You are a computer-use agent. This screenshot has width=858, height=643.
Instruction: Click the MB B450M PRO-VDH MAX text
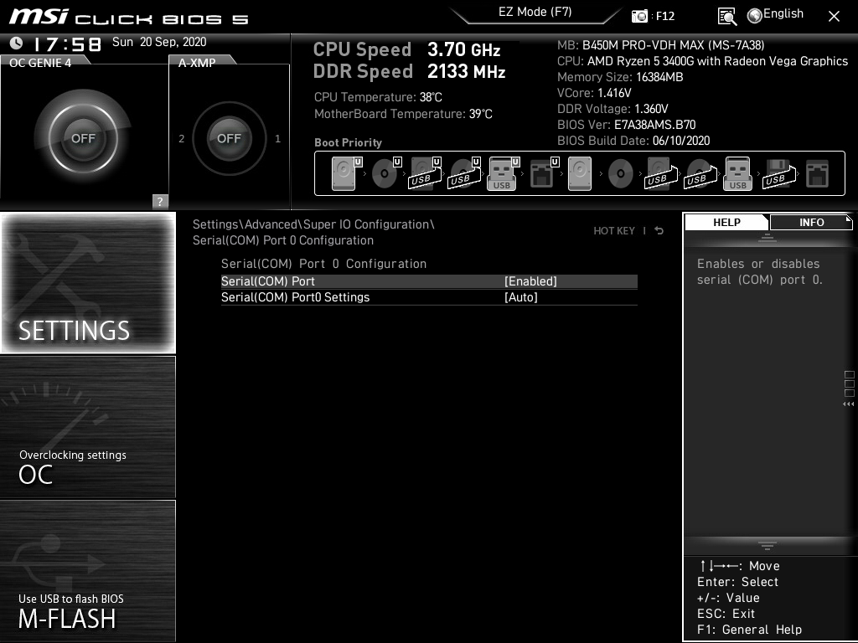[661, 45]
